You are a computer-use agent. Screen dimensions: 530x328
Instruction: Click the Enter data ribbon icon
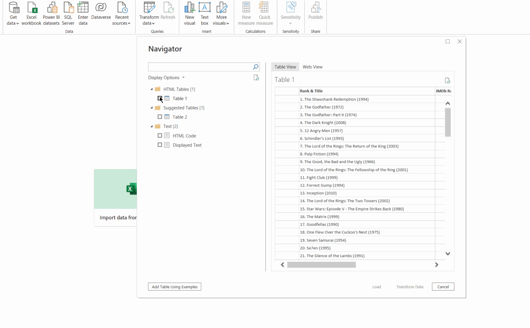coord(83,14)
